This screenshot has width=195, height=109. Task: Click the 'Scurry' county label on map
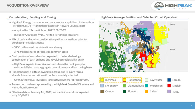(172, 24)
